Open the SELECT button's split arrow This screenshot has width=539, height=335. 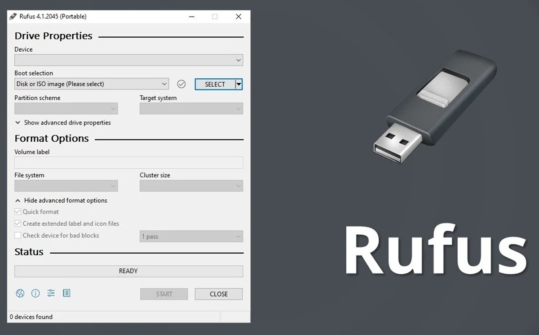tap(239, 84)
